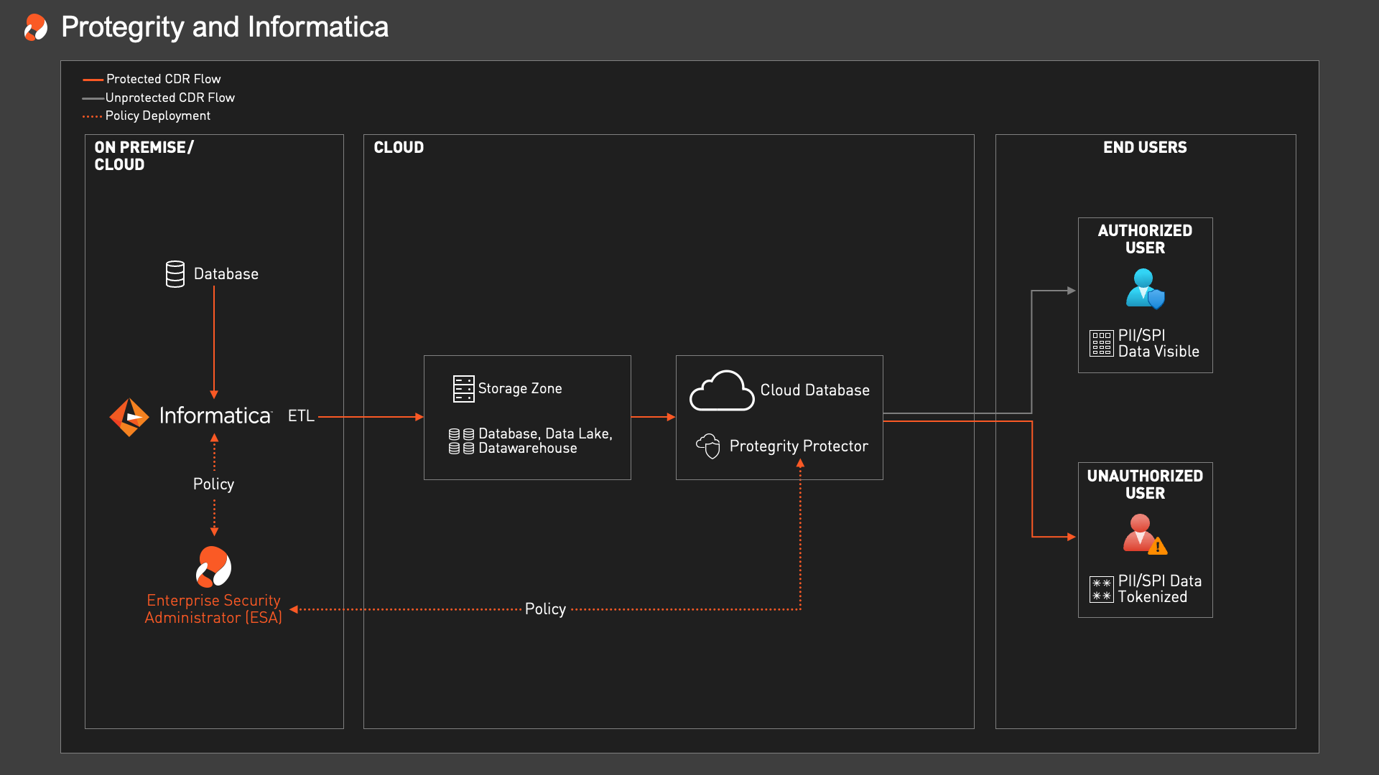The height and width of the screenshot is (775, 1379).
Task: Click the Informatica diamond logo icon
Action: [x=129, y=417]
